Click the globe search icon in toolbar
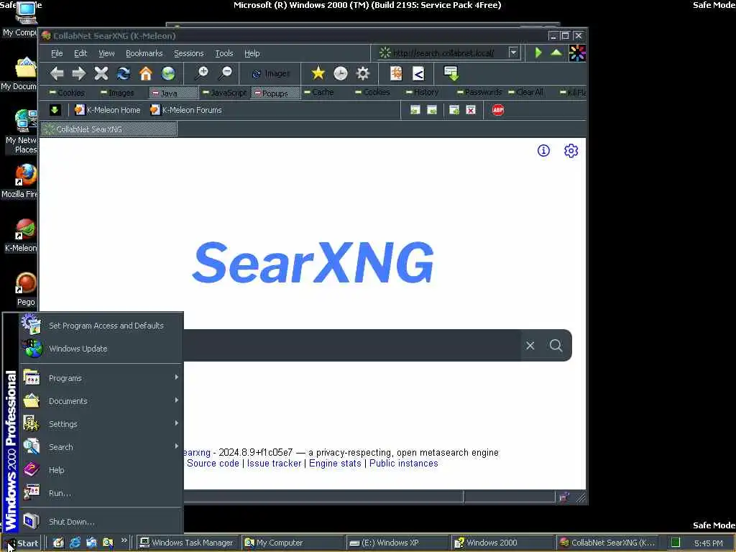 pyautogui.click(x=168, y=73)
